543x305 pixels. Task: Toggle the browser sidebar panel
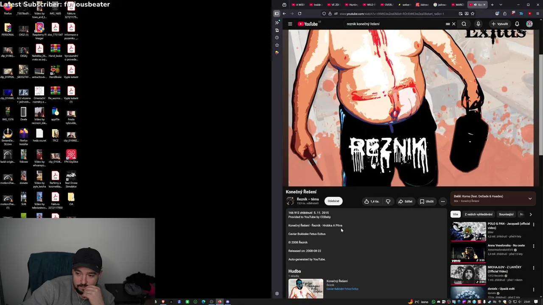click(x=277, y=14)
